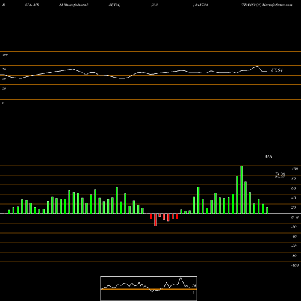Image resolution: width=301 pixels, height=301 pixels.
Task: Click the MR axis label -100
Action: tap(295, 265)
